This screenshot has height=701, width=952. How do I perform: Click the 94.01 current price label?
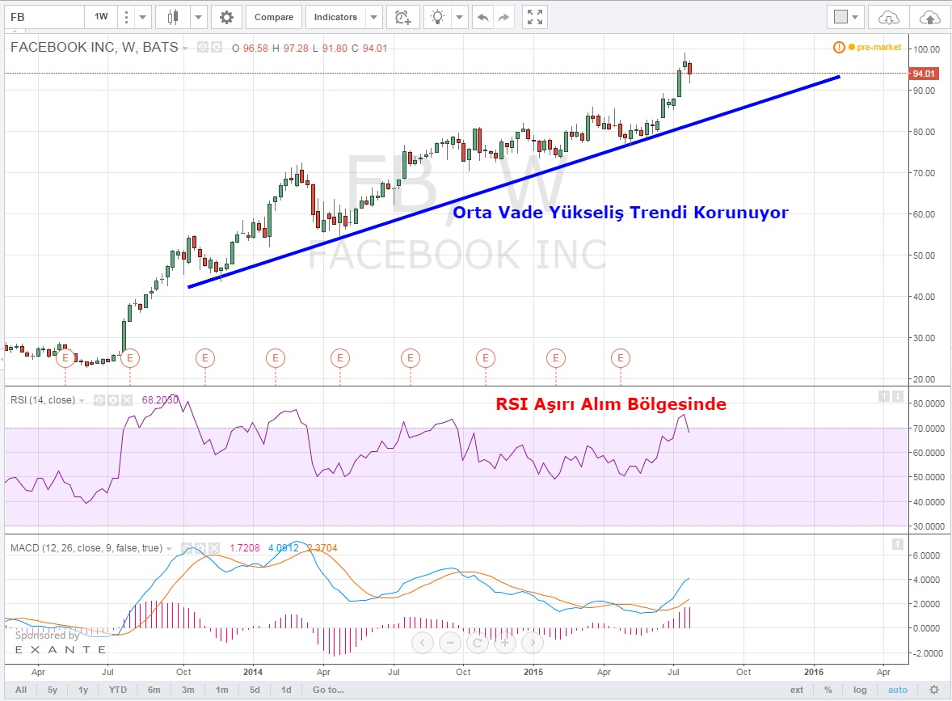924,74
